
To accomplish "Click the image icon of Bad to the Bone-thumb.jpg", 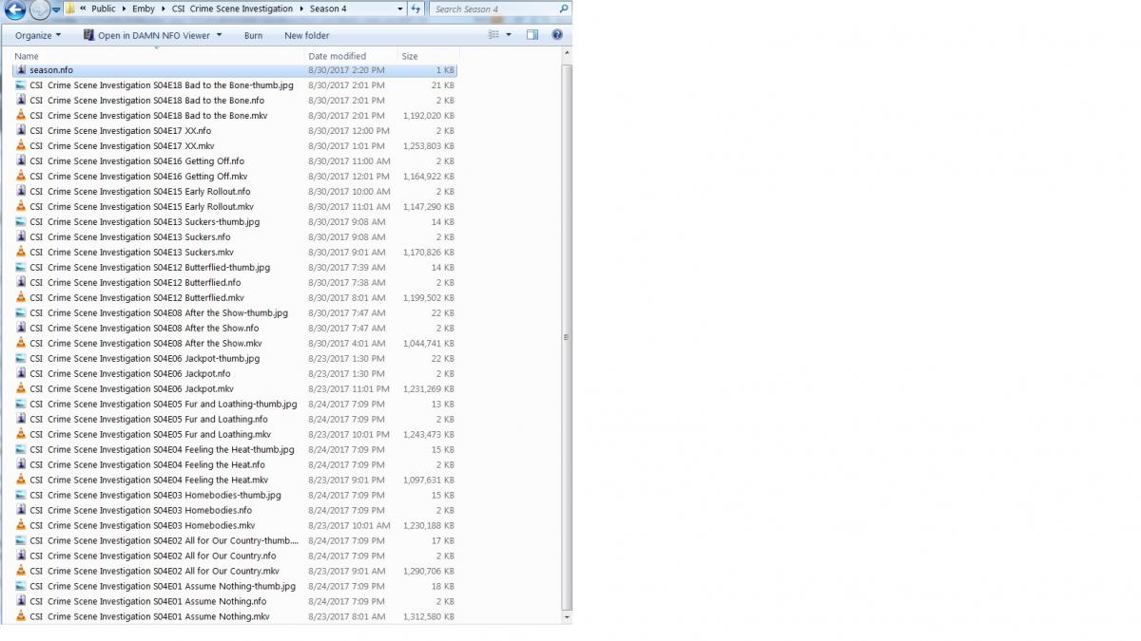I will click(x=21, y=85).
